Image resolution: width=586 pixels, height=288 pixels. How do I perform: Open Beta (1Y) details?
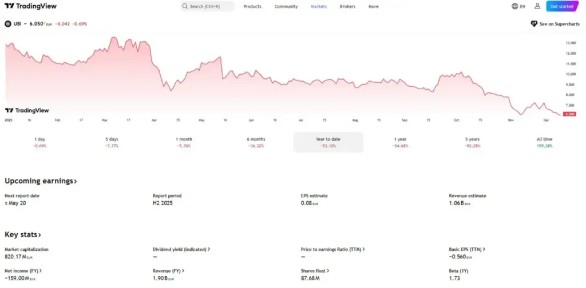click(458, 271)
